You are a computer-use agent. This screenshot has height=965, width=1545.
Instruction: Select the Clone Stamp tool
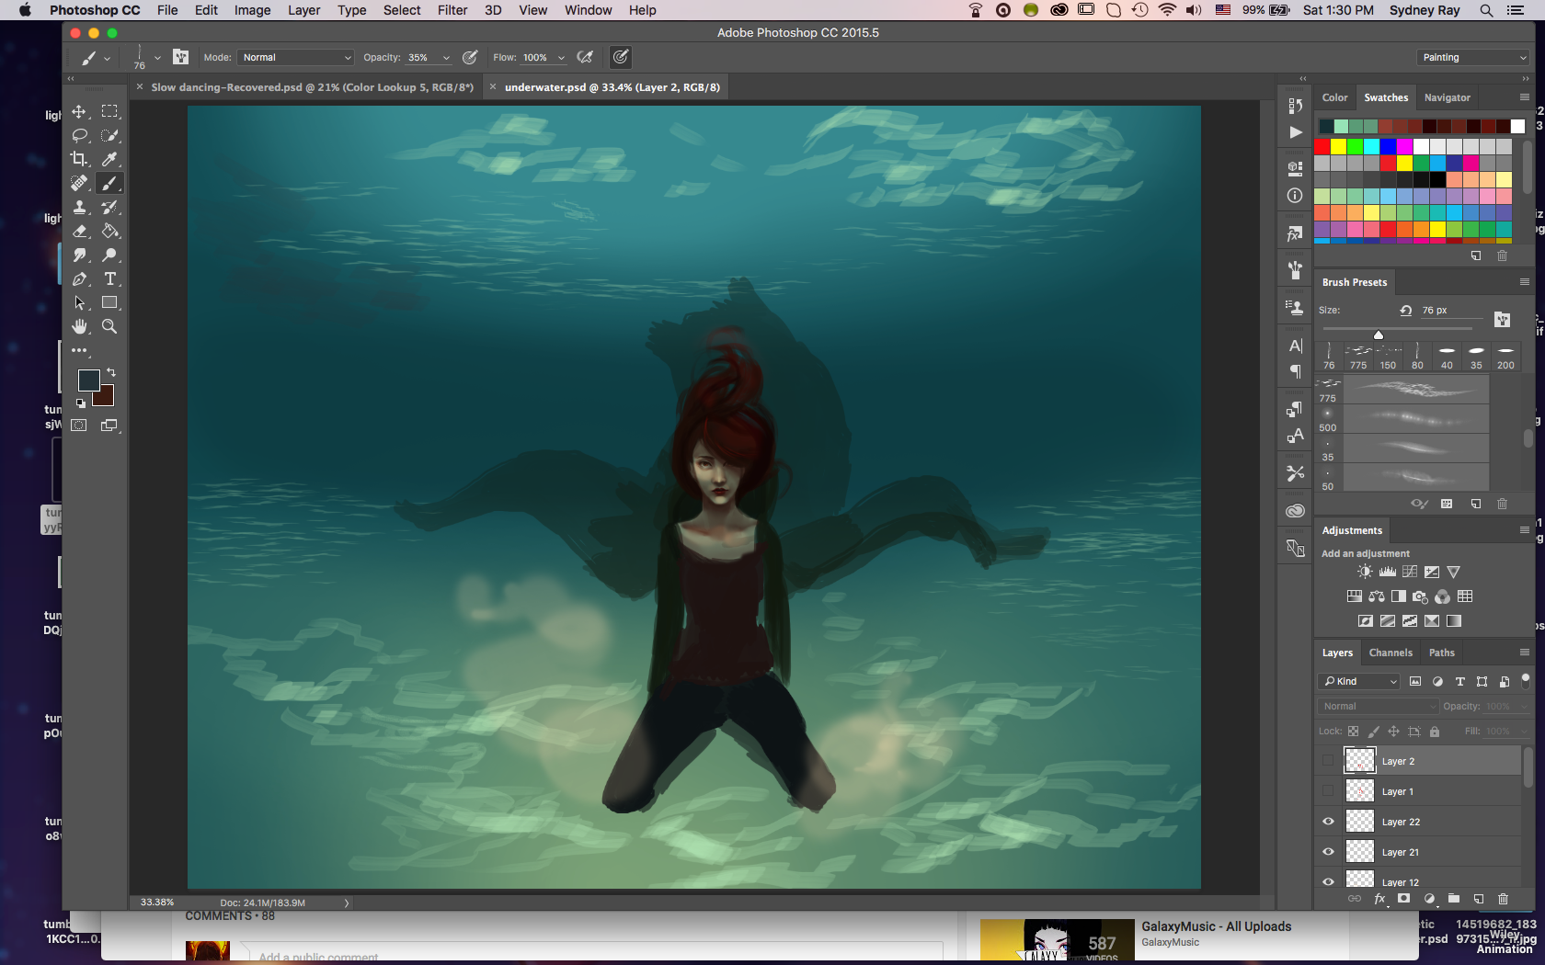[80, 207]
